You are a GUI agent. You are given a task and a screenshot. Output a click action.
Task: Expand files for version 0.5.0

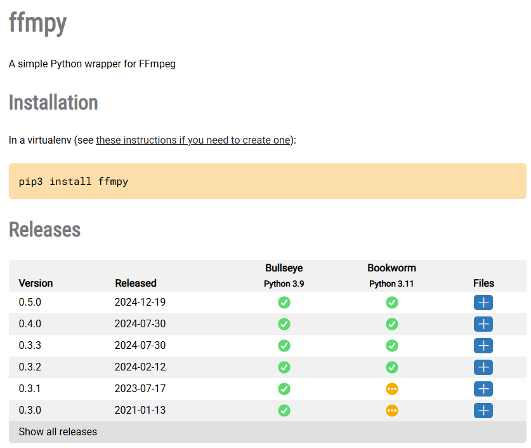coord(483,302)
